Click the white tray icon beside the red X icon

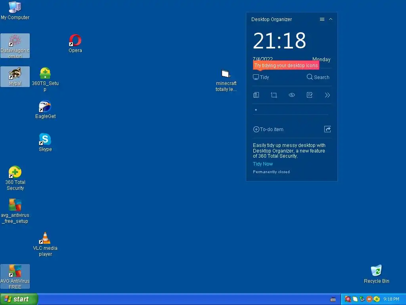point(355,299)
